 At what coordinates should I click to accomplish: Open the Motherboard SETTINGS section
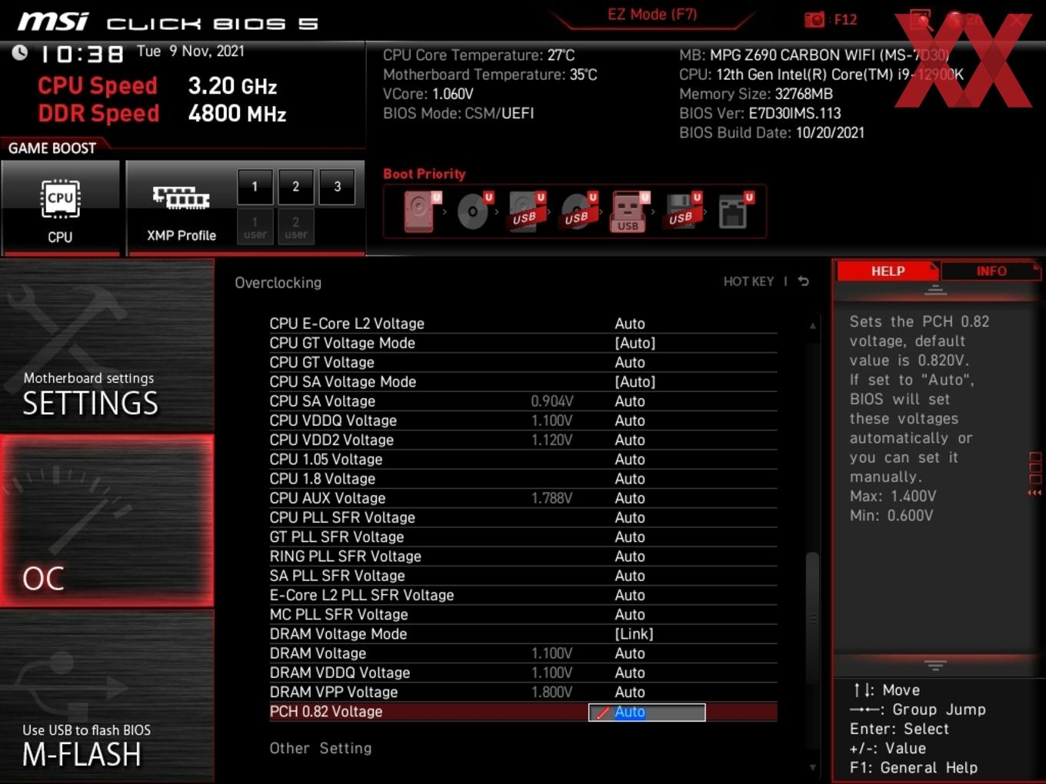(x=107, y=346)
